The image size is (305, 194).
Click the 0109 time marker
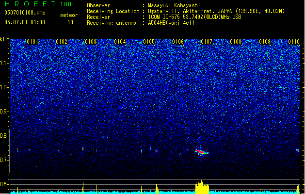(x=265, y=42)
